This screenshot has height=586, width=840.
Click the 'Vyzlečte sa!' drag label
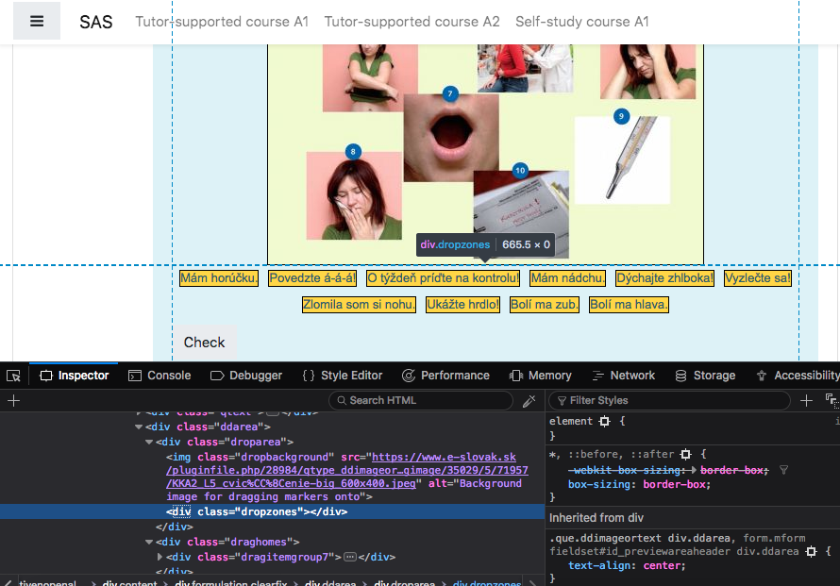click(758, 278)
